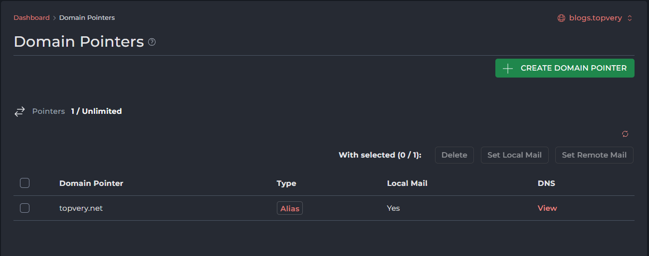Image resolution: width=649 pixels, height=256 pixels.
Task: Click the Local Mail column header
Action: coord(407,183)
